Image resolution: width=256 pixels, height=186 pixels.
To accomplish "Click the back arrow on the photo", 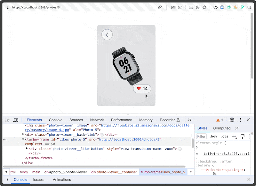I will tap(107, 35).
